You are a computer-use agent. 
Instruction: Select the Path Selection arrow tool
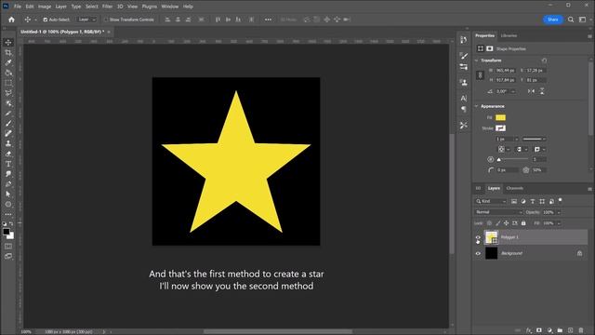(x=8, y=194)
